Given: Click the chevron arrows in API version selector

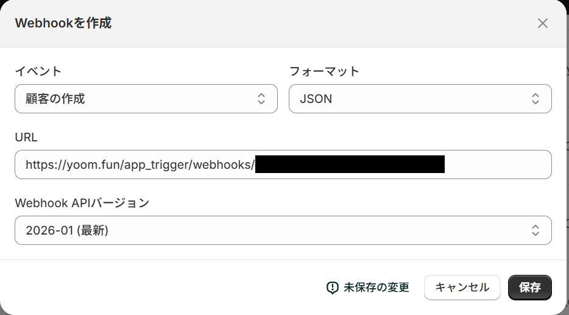Looking at the screenshot, I should coord(535,230).
